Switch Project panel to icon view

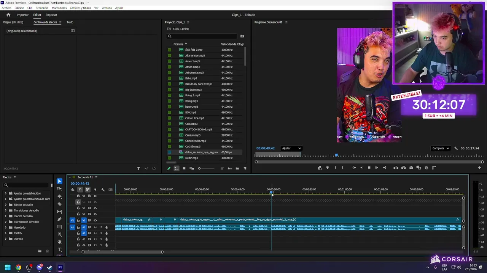pyautogui.click(x=184, y=168)
